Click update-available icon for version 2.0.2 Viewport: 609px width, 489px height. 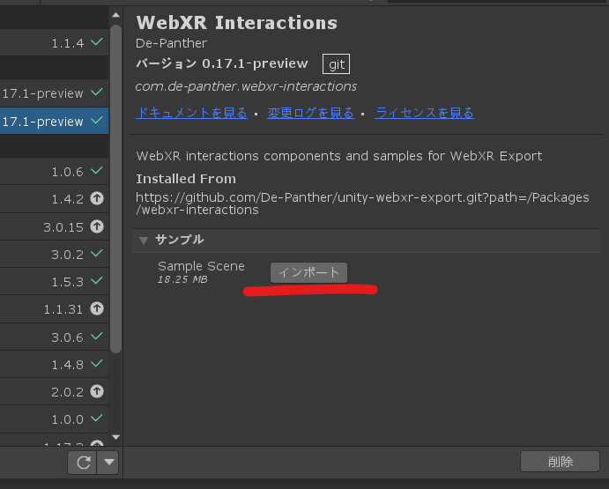coord(97,391)
